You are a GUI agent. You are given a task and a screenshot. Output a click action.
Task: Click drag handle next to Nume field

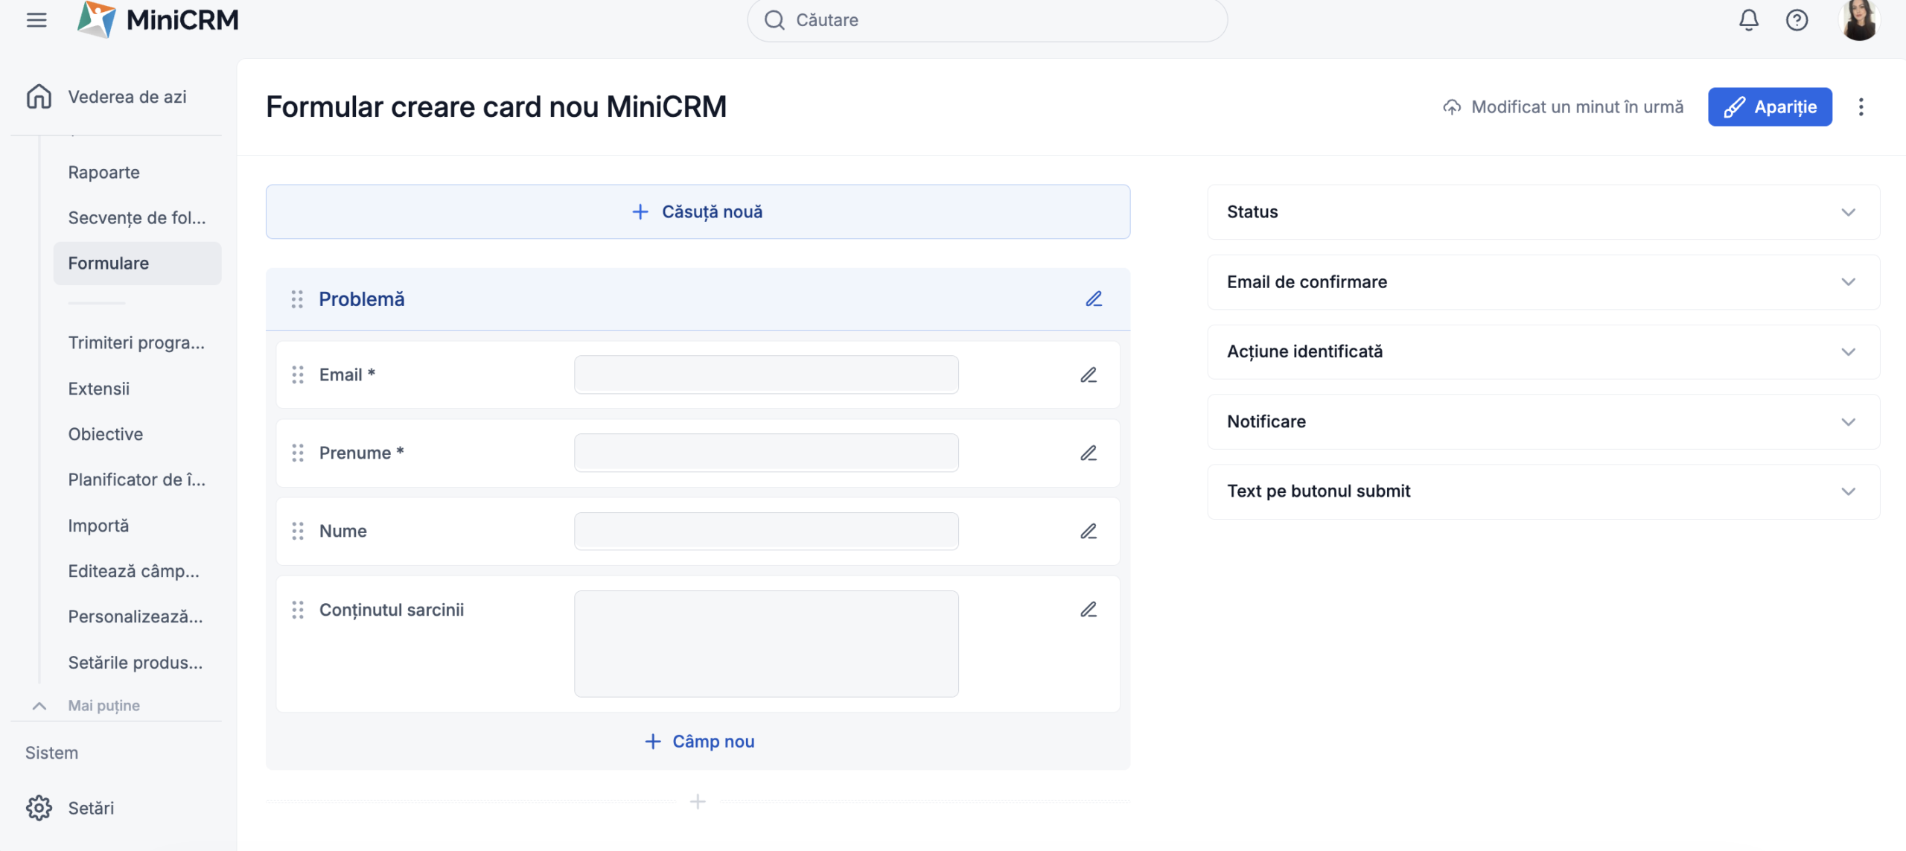(298, 532)
